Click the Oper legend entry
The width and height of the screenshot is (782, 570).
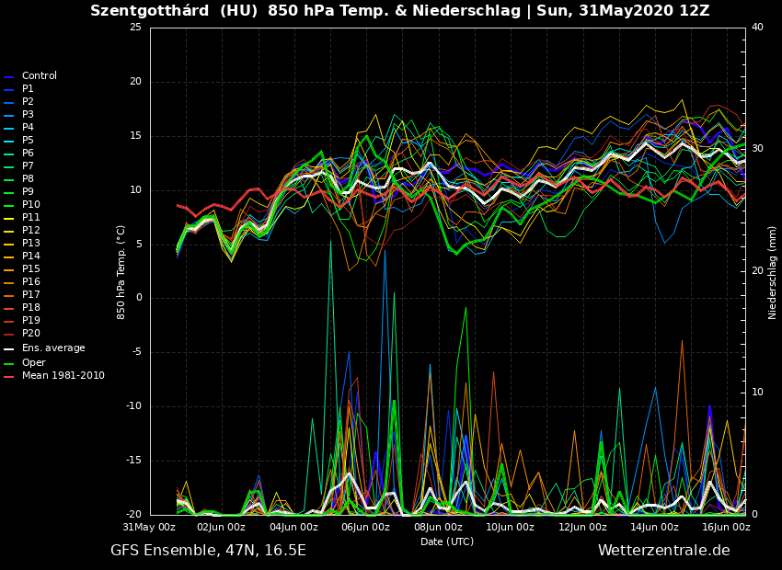click(33, 363)
